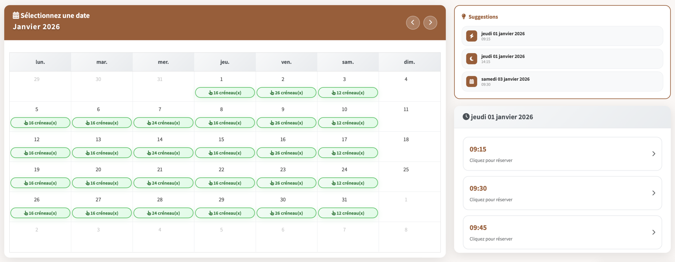675x262 pixels.
Task: Select 26 créneau(x) on January 9
Action: [286, 123]
